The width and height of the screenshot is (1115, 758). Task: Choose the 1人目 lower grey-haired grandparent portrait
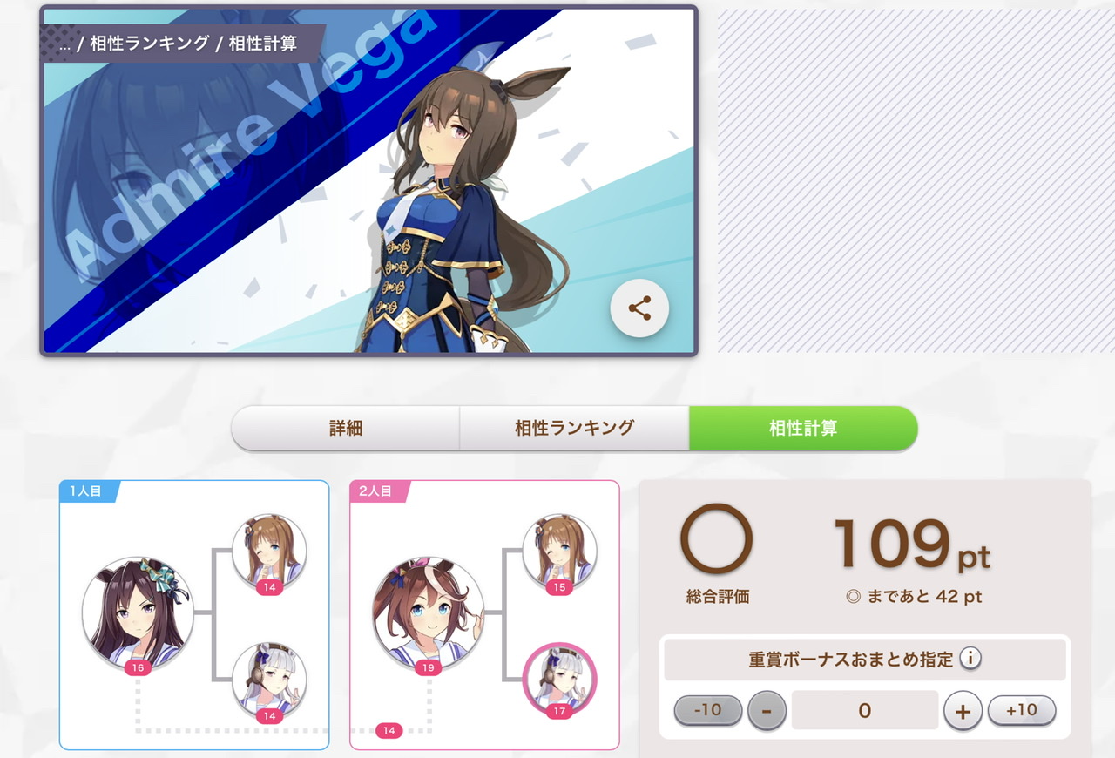269,680
